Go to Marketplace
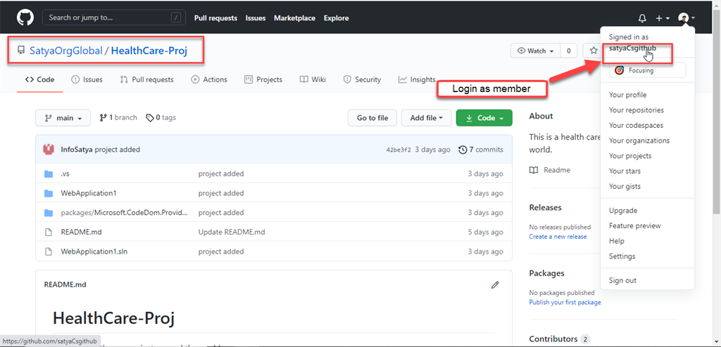Viewport: 721px width, 347px height. (294, 18)
